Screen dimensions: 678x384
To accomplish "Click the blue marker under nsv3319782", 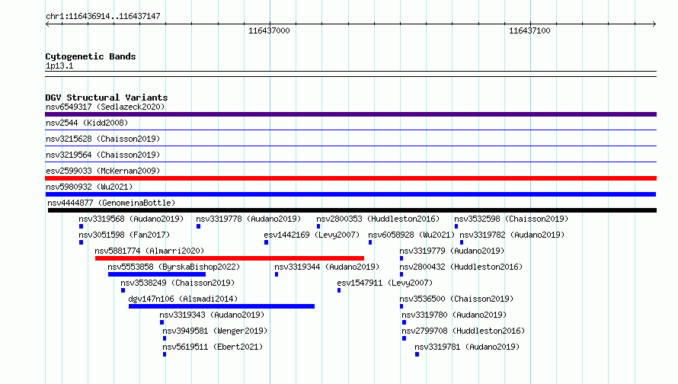I will (x=462, y=242).
